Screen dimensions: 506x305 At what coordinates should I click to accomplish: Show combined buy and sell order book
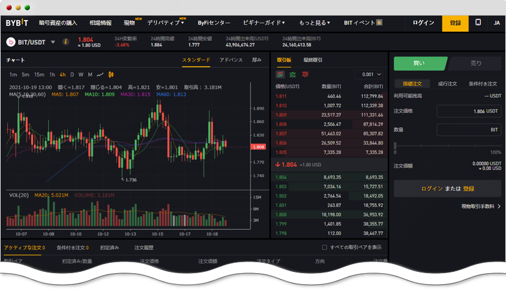click(x=280, y=75)
